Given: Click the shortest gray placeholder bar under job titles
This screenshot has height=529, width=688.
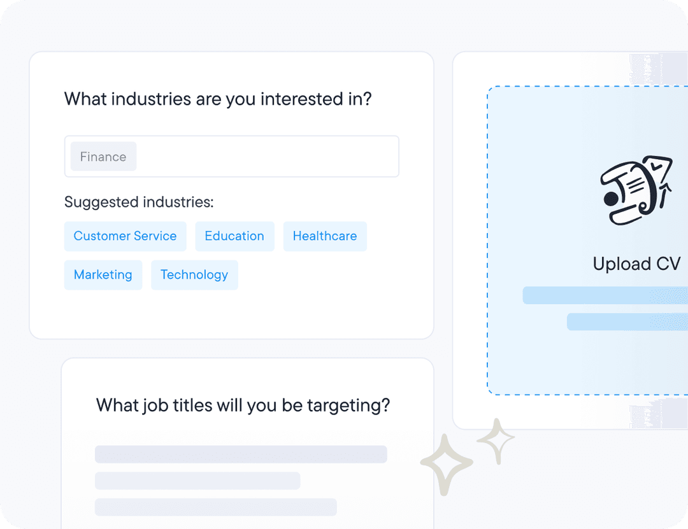Looking at the screenshot, I should pyautogui.click(x=197, y=481).
